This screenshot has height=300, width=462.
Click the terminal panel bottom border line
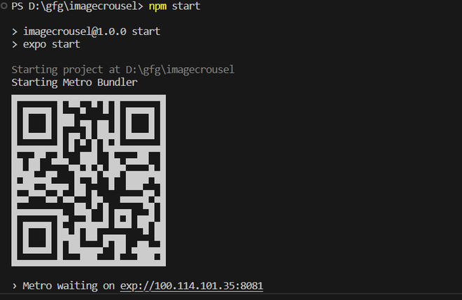tap(231, 294)
